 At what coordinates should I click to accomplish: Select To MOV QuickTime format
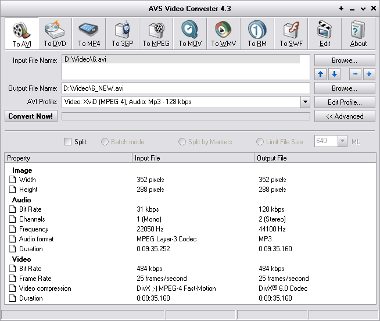(190, 34)
